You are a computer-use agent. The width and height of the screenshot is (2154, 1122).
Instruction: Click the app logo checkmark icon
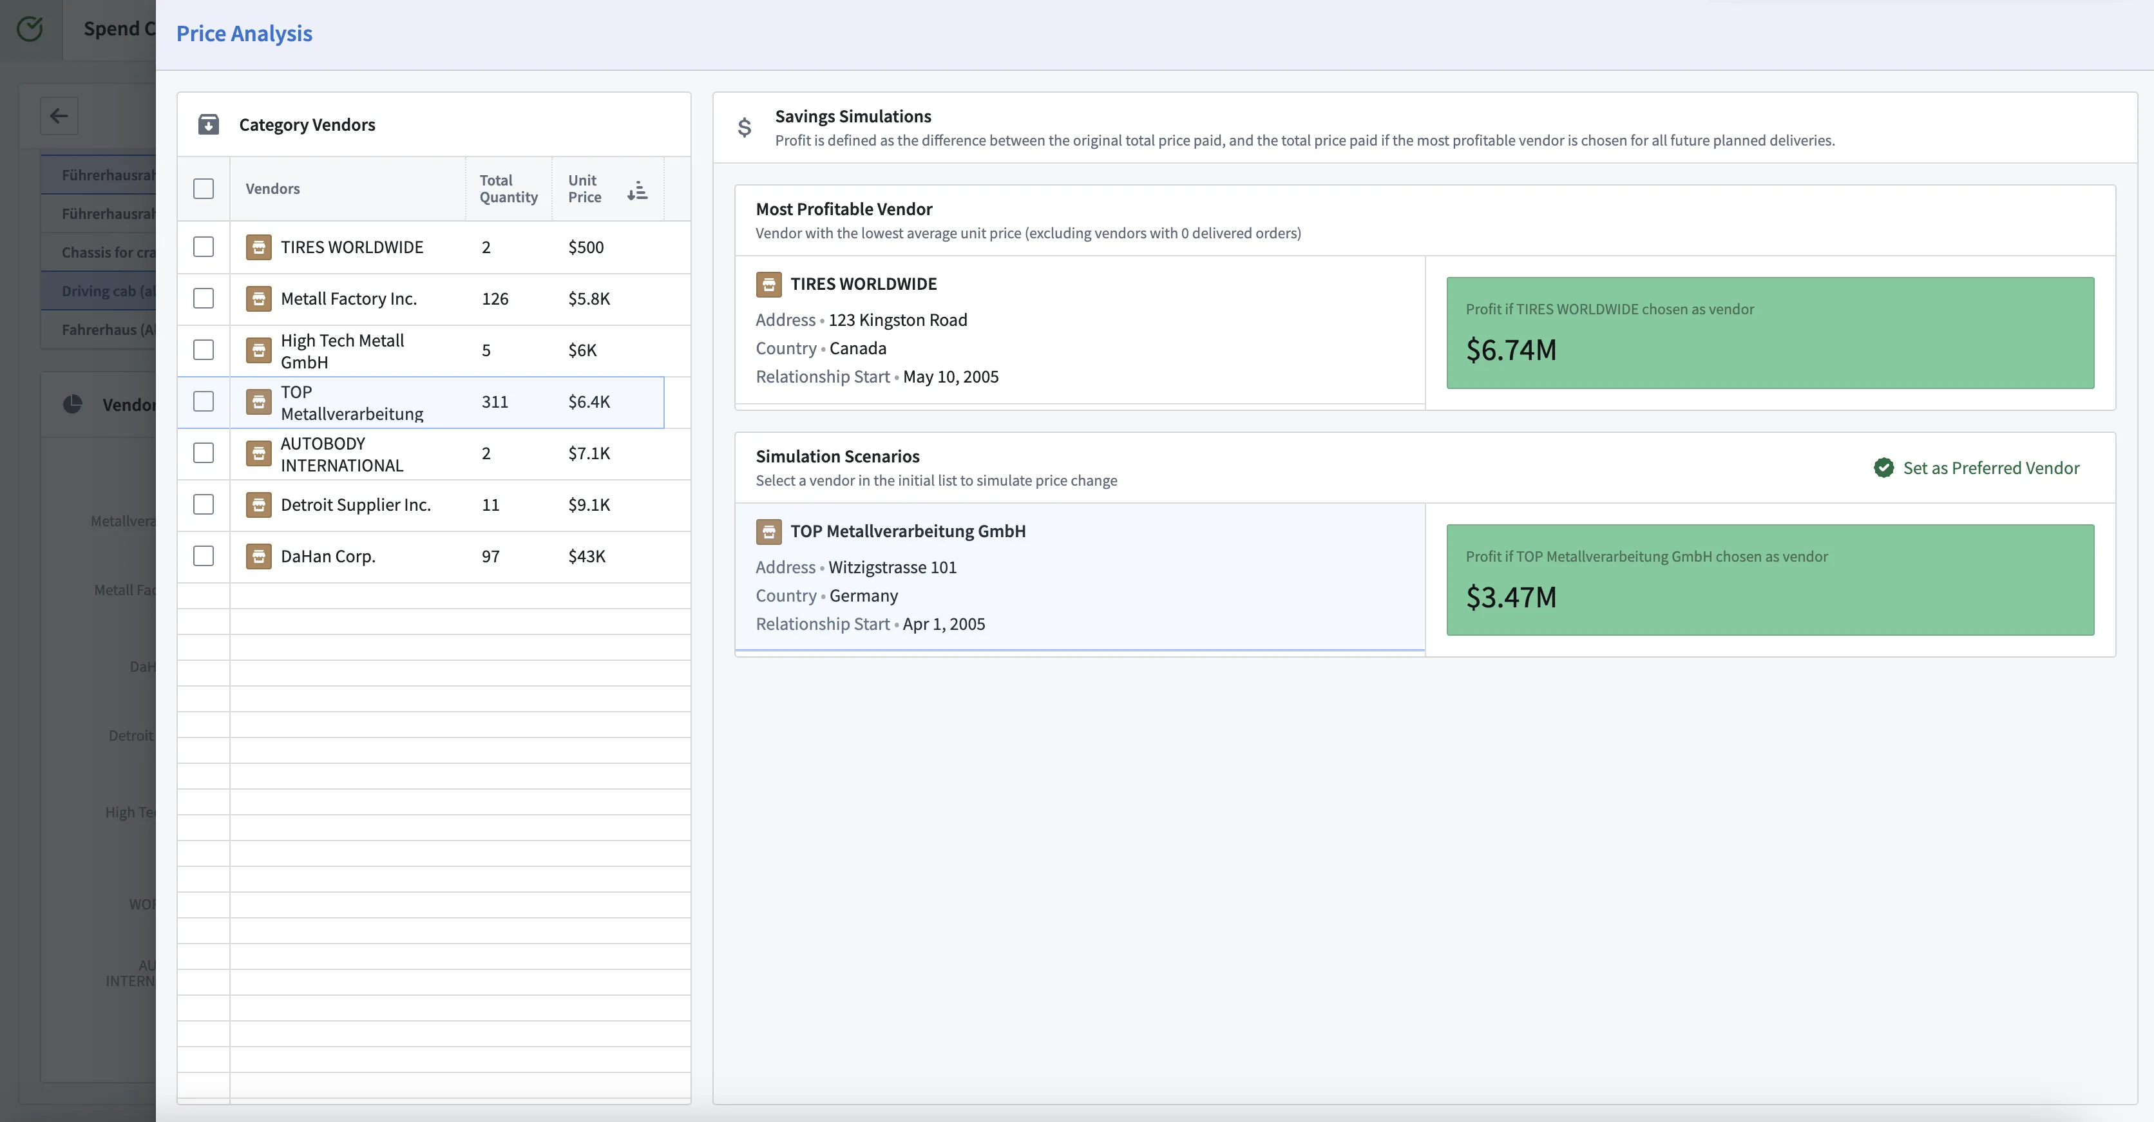(30, 29)
